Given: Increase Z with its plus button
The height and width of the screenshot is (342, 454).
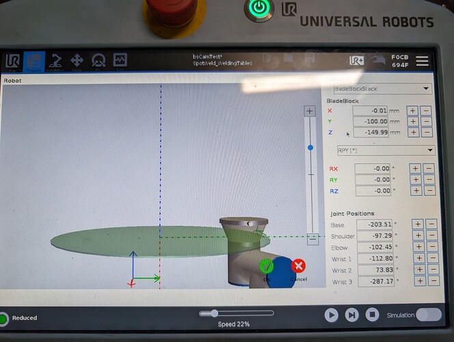Looking at the screenshot, I should 414,132.
